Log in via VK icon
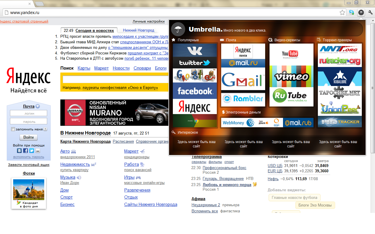This screenshot has height=234, width=375. pos(19,151)
